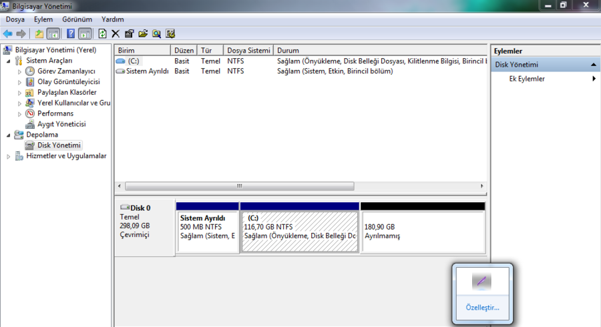Click NTFS cell in the (C:) row
Screen dimensions: 601x327
[235, 61]
